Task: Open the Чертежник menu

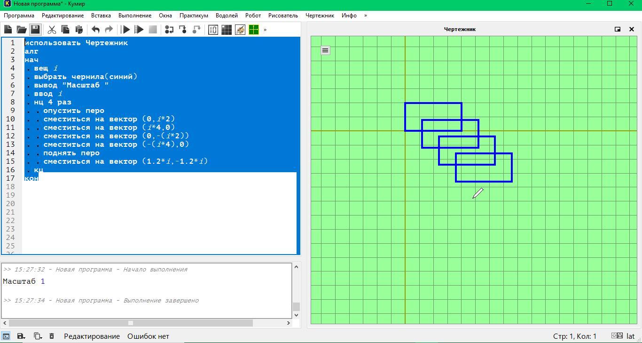Action: [320, 16]
